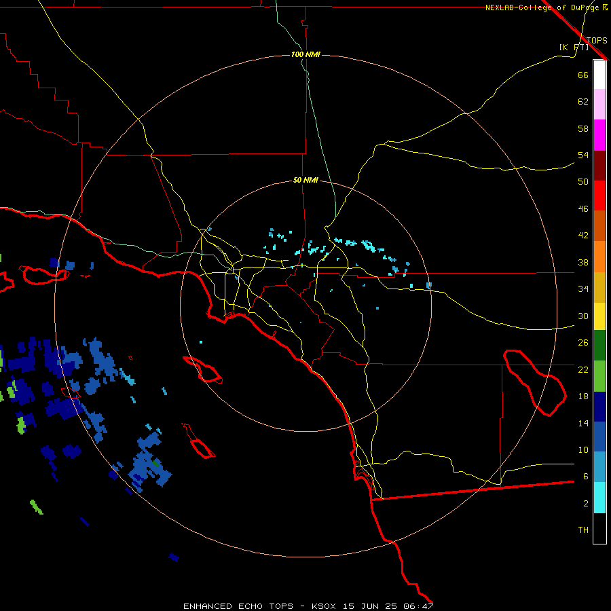Image resolution: width=611 pixels, height=611 pixels.
Task: Click the 54 legend value
Action: click(583, 155)
